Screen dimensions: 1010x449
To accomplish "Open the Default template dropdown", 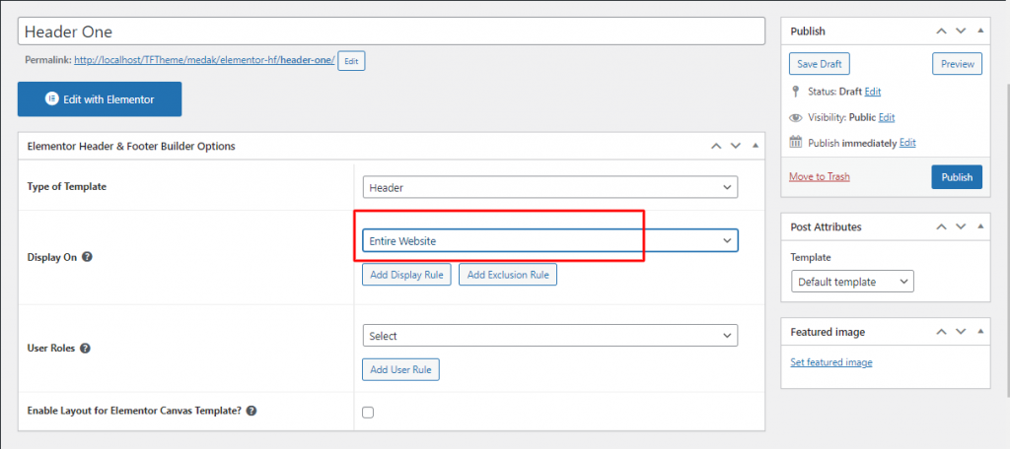I will [852, 282].
